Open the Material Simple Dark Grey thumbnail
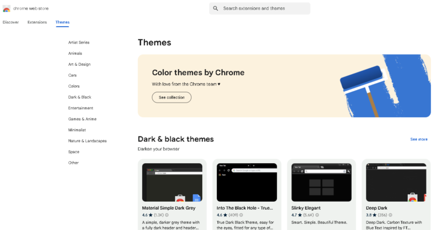This screenshot has height=230, width=435. pos(172,182)
